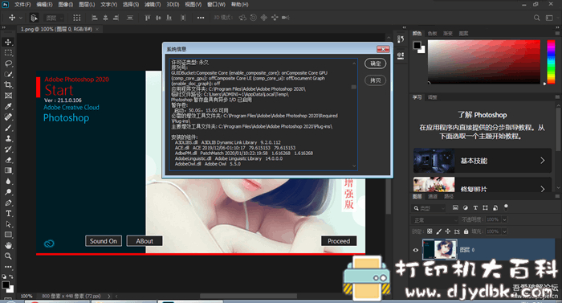
Task: Select the Eyedropper tool
Action: tap(8, 106)
